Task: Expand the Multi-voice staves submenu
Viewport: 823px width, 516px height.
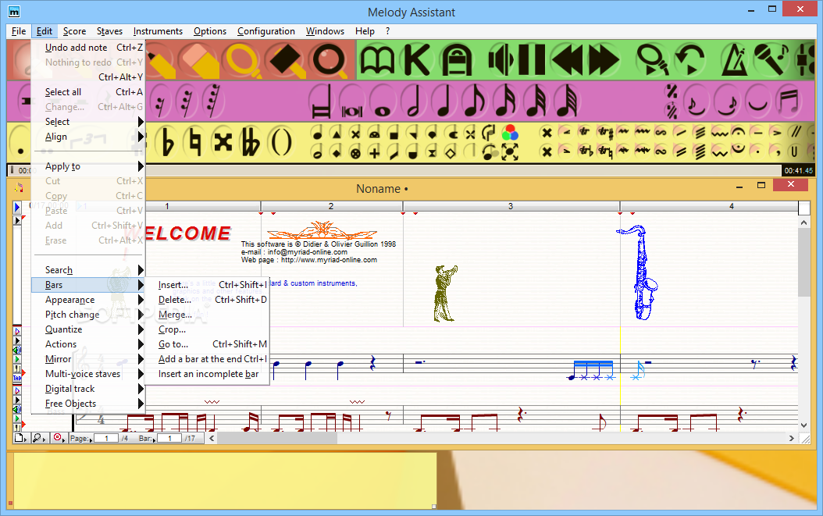Action: tap(88, 374)
